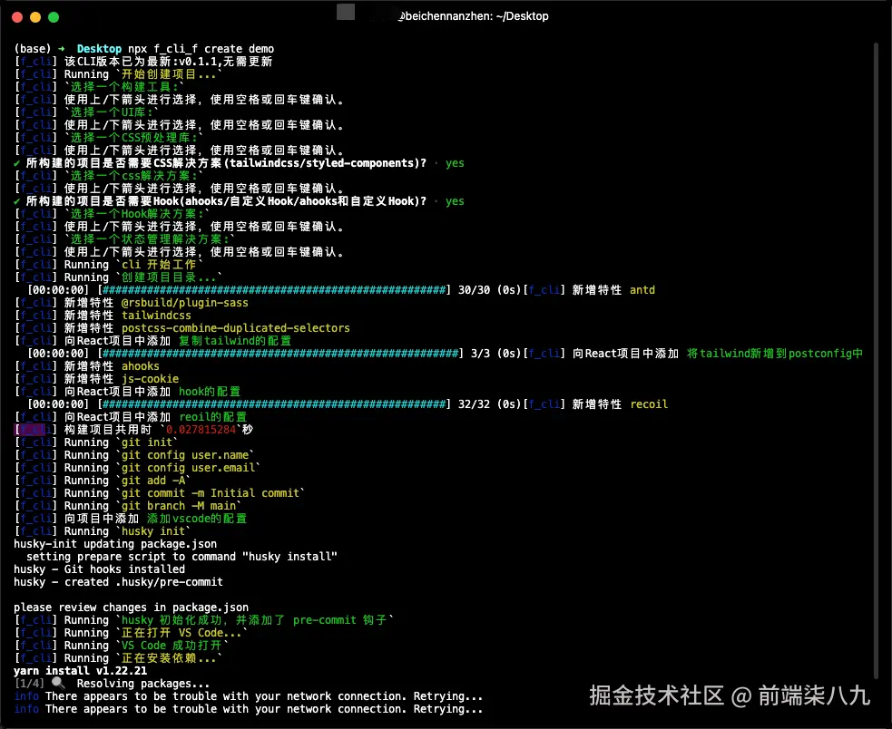Click the last 'info' network retry line
Viewport: 892px width, 729px height.
click(x=248, y=708)
